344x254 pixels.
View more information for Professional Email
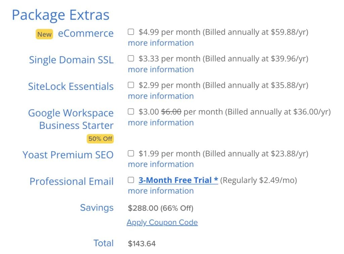(x=160, y=191)
